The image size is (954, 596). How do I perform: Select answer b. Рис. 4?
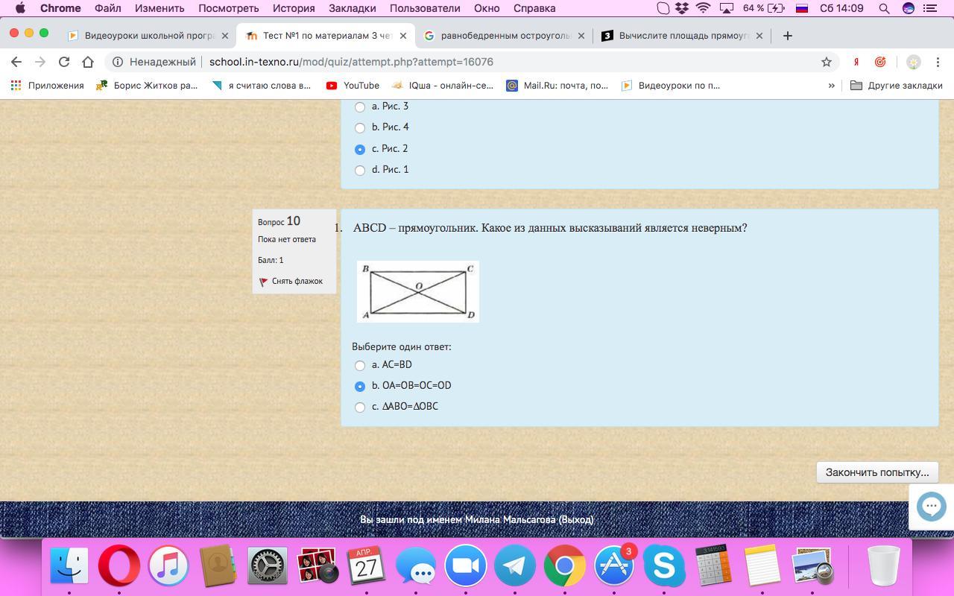[x=360, y=127]
